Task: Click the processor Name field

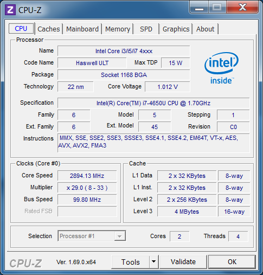Action: click(124, 51)
